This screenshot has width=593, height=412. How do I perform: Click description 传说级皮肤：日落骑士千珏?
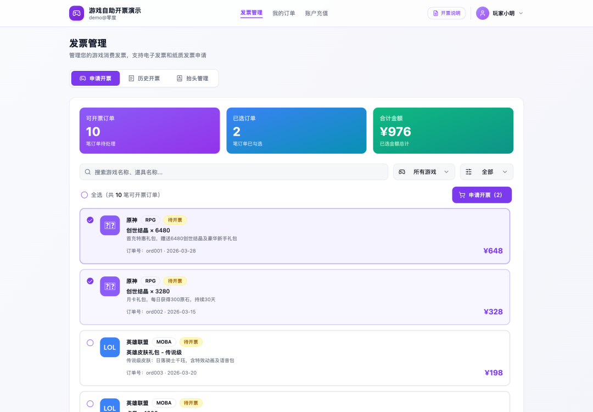click(x=180, y=360)
